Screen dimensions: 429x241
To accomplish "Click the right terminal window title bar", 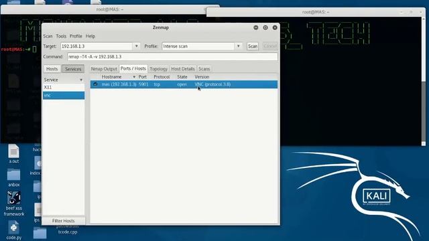I will [316, 12].
